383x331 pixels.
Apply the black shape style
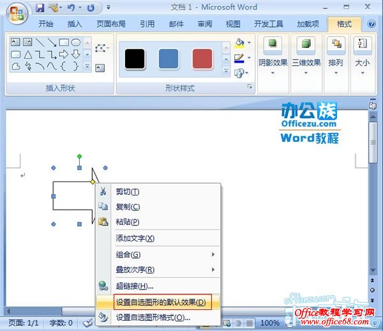click(x=135, y=59)
